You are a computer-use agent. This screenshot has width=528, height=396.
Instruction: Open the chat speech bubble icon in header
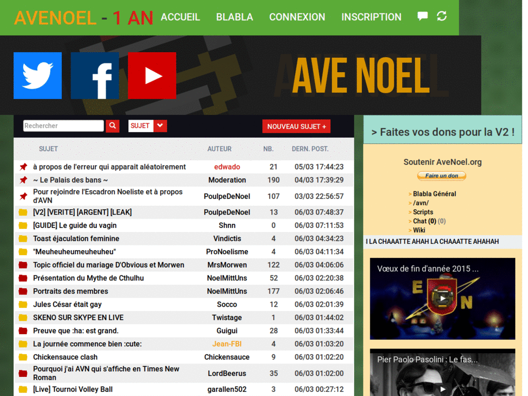tap(422, 16)
